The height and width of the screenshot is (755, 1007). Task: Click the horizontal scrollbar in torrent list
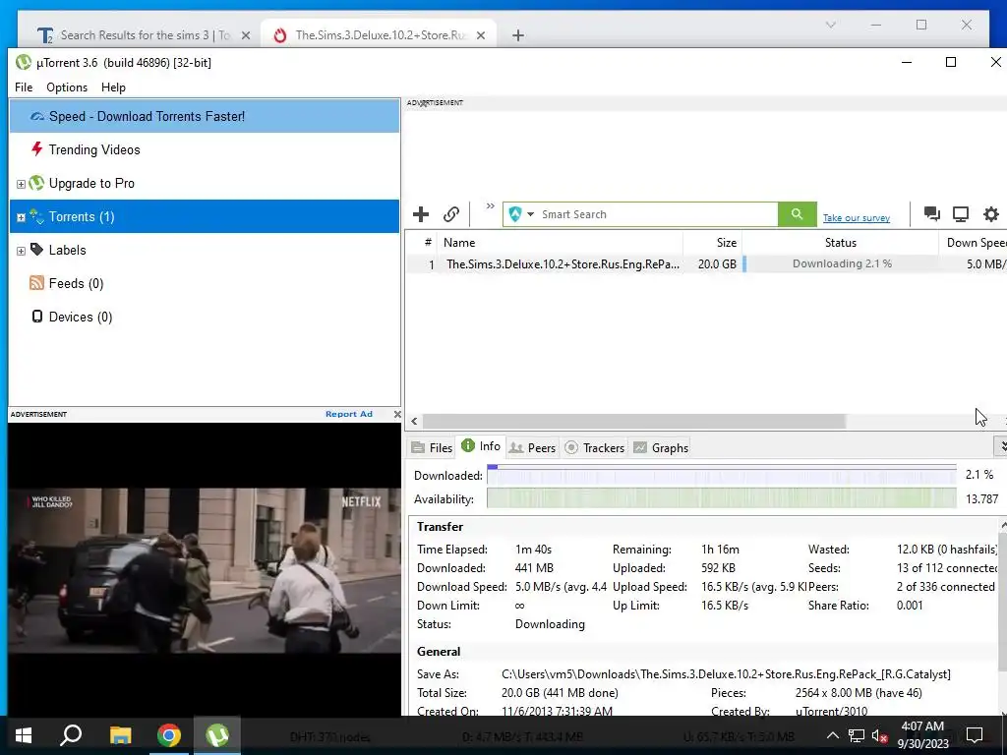point(634,421)
